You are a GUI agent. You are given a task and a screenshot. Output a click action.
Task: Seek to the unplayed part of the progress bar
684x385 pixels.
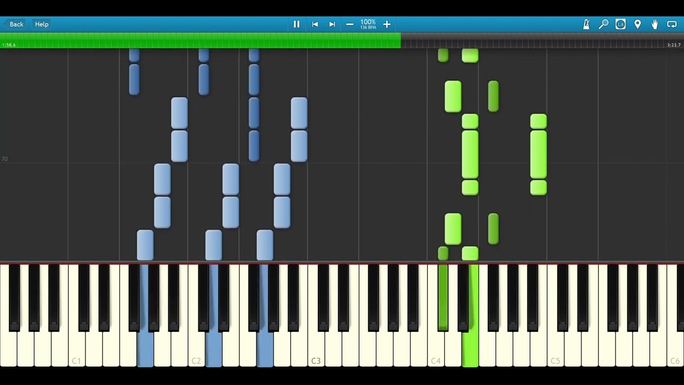coord(534,41)
